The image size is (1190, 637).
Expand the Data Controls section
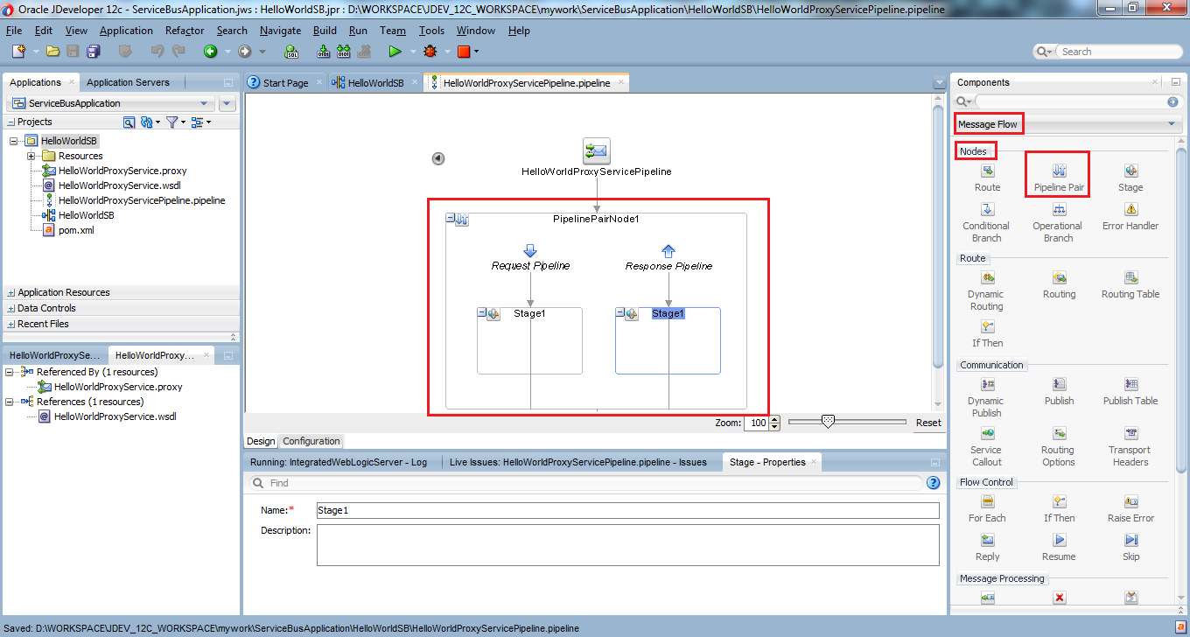coord(11,308)
